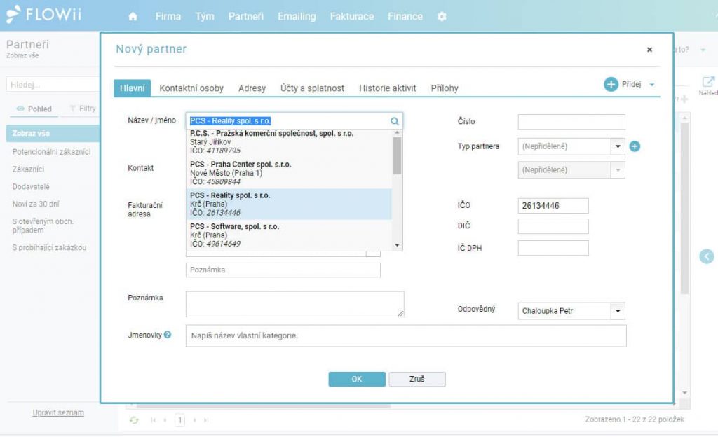Screen dimensions: 718x437
Task: Click the Číslo input field
Action: point(571,122)
